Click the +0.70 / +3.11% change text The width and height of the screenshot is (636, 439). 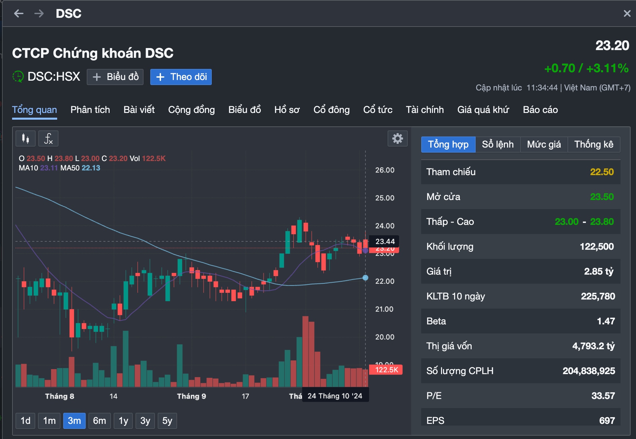click(x=587, y=68)
